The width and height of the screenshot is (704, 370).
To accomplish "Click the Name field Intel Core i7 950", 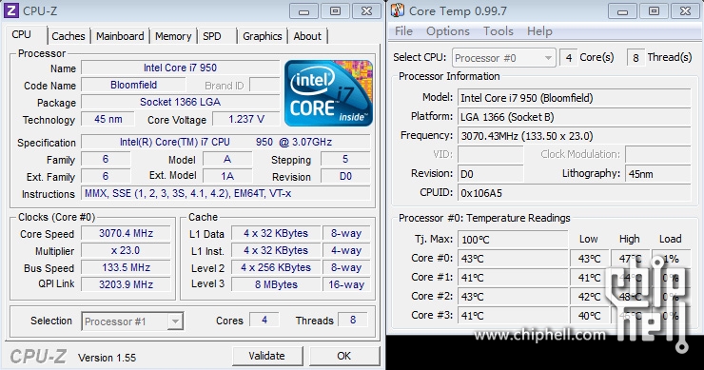I will [180, 68].
